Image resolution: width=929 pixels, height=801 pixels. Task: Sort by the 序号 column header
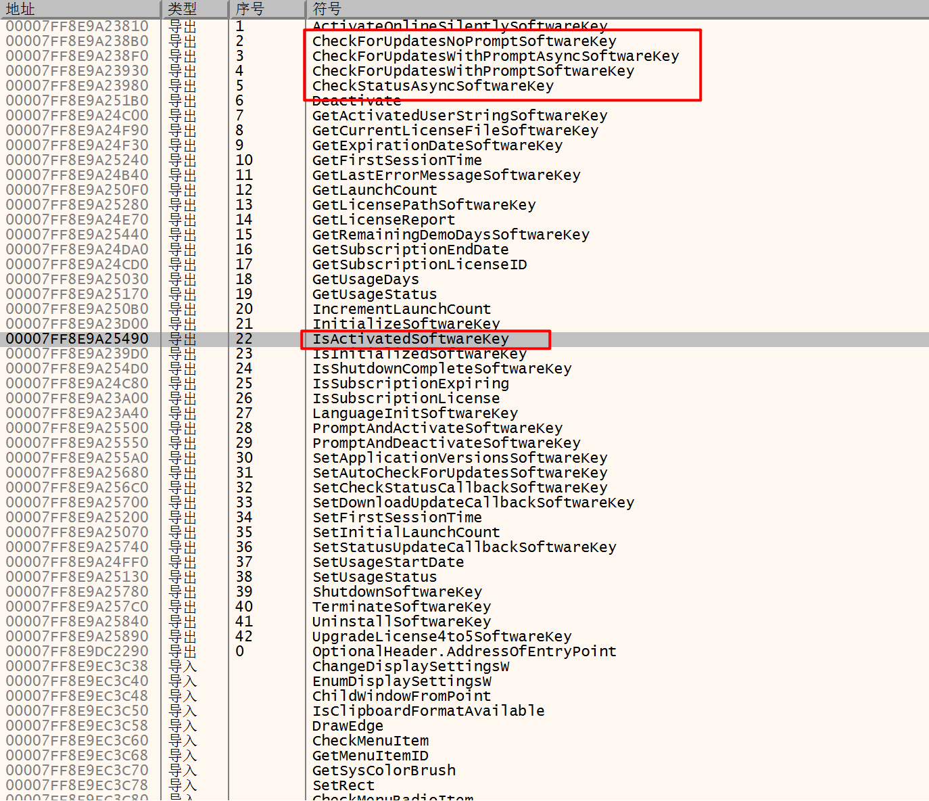pos(267,9)
